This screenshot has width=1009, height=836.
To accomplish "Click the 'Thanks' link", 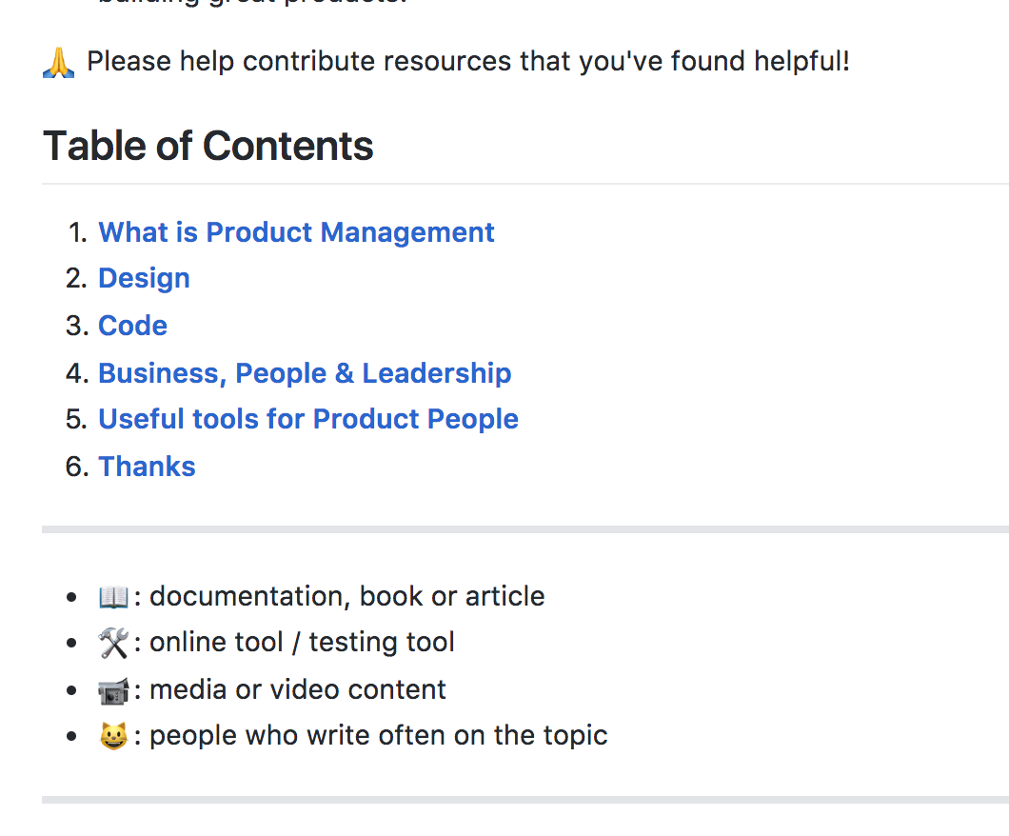I will click(x=147, y=466).
